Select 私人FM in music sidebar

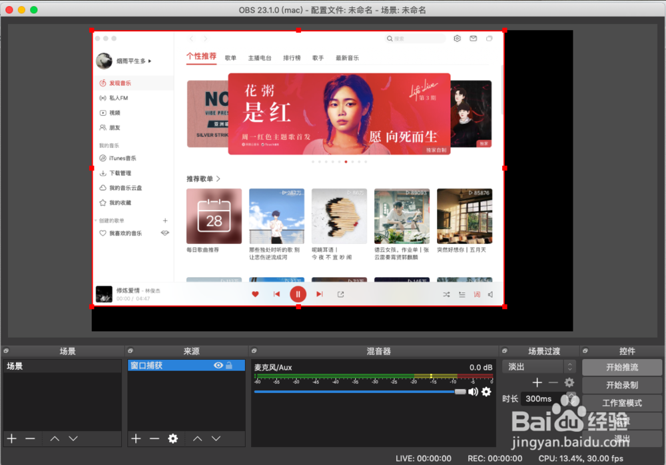pyautogui.click(x=133, y=98)
